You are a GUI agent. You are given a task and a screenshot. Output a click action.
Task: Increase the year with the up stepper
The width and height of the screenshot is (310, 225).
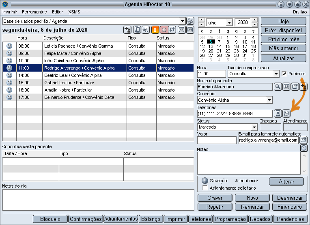tap(255, 20)
